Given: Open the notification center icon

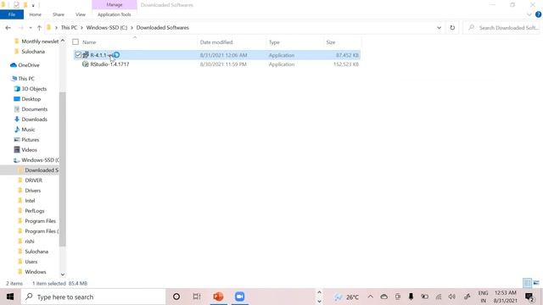Looking at the screenshot, I should click(x=529, y=297).
